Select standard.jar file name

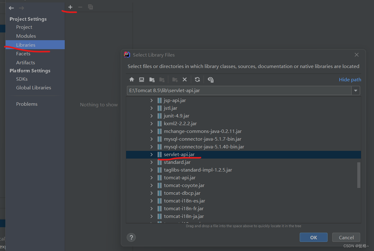(x=177, y=162)
